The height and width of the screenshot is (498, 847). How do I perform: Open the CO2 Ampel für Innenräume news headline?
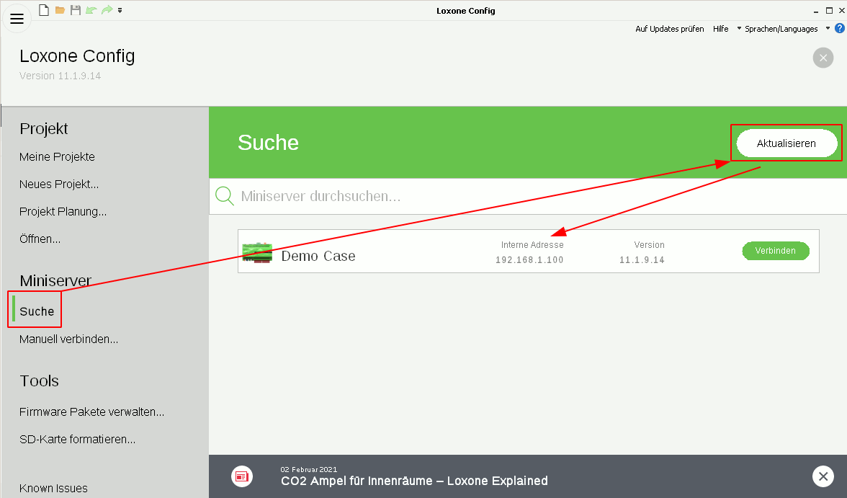(414, 481)
